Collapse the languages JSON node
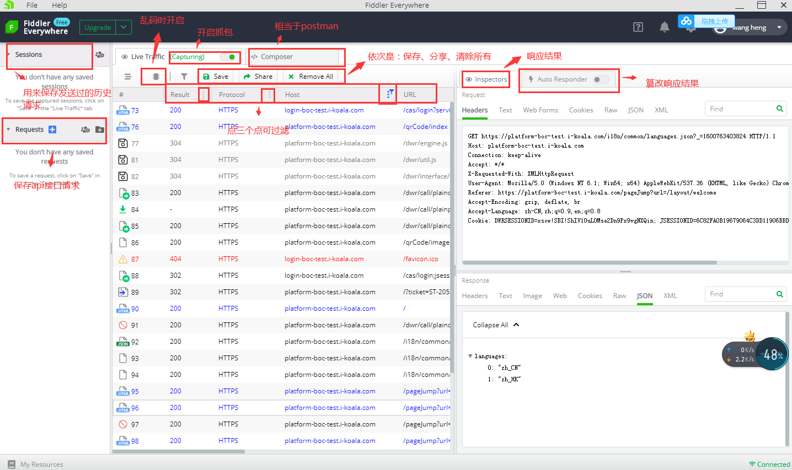792x470 pixels. (x=470, y=356)
